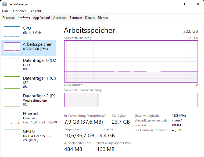
Task: Open the Dienste tab
Action: (x=103, y=18)
